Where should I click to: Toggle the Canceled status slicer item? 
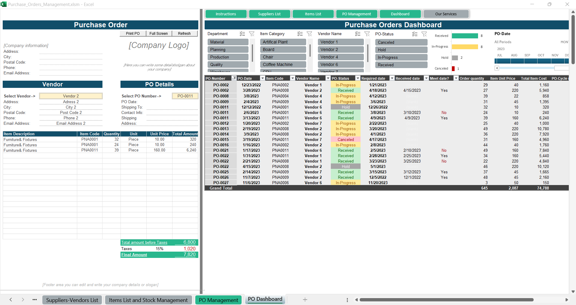(x=401, y=42)
